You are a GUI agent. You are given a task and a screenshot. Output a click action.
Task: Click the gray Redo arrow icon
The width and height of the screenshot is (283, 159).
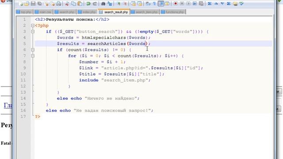point(95,4)
